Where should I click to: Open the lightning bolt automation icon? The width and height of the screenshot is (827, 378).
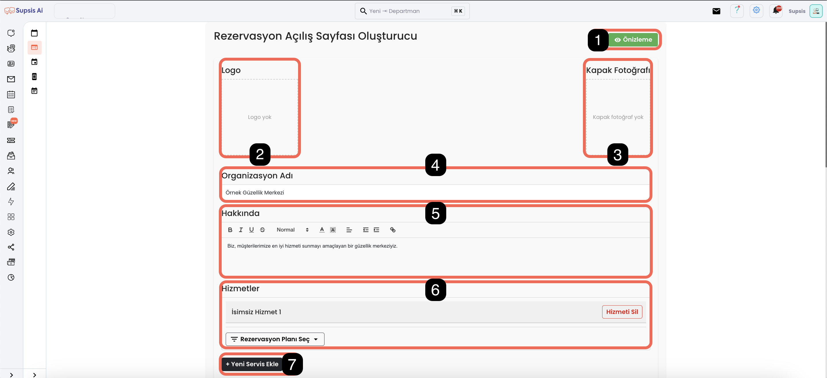(x=11, y=202)
